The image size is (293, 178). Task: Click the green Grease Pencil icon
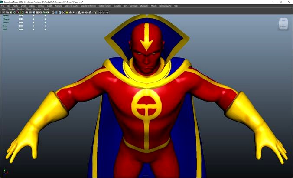pyautogui.click(x=22, y=13)
